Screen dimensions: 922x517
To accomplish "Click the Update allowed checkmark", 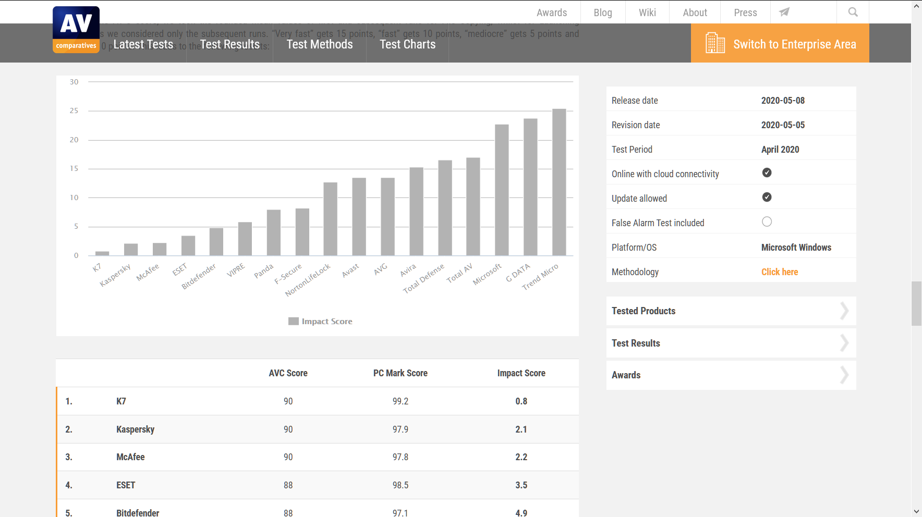I will 767,197.
